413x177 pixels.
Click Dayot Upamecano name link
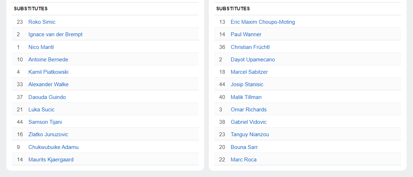[253, 60]
